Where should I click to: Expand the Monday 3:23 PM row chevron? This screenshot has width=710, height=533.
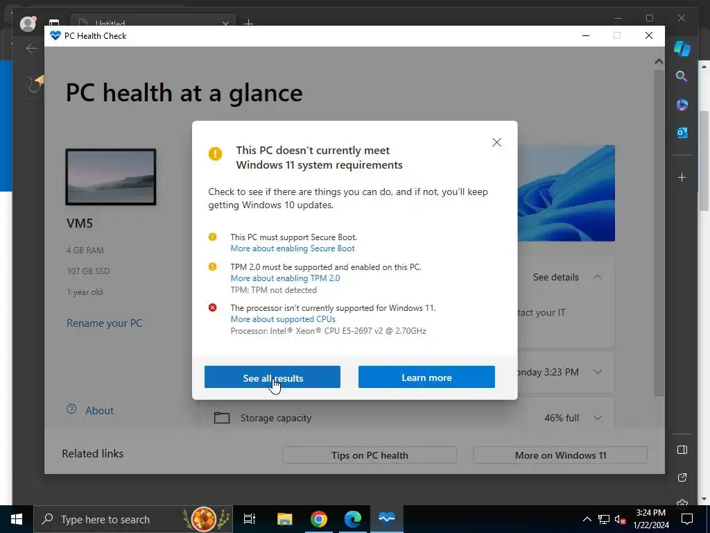coord(598,372)
